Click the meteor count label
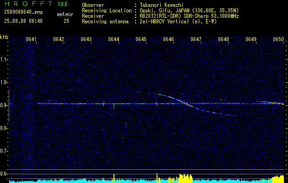This screenshot has width=288, height=183. [x=65, y=14]
